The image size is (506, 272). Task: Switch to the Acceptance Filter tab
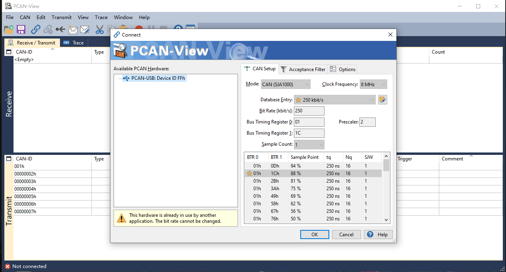(x=303, y=69)
